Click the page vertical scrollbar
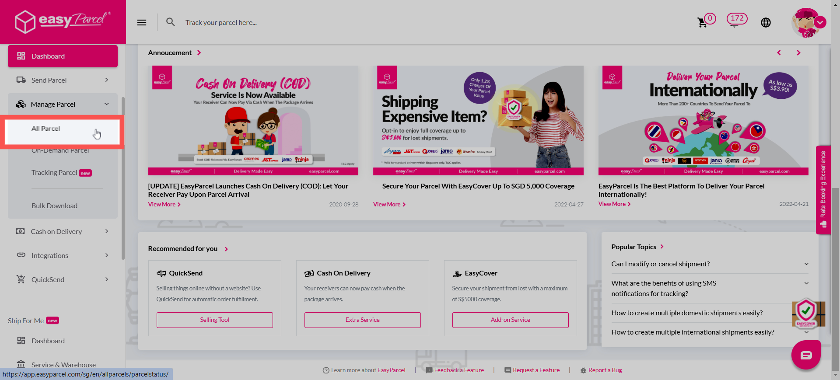840x380 pixels. click(835, 279)
